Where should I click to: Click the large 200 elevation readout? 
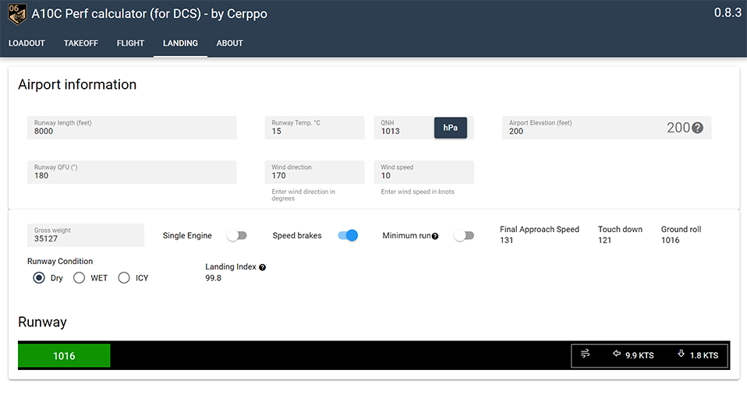click(678, 128)
